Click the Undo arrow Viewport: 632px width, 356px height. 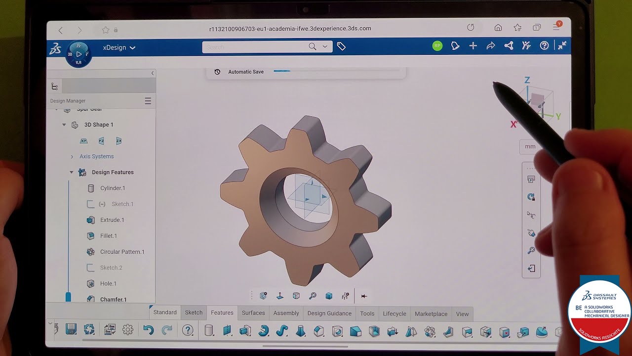[148, 330]
